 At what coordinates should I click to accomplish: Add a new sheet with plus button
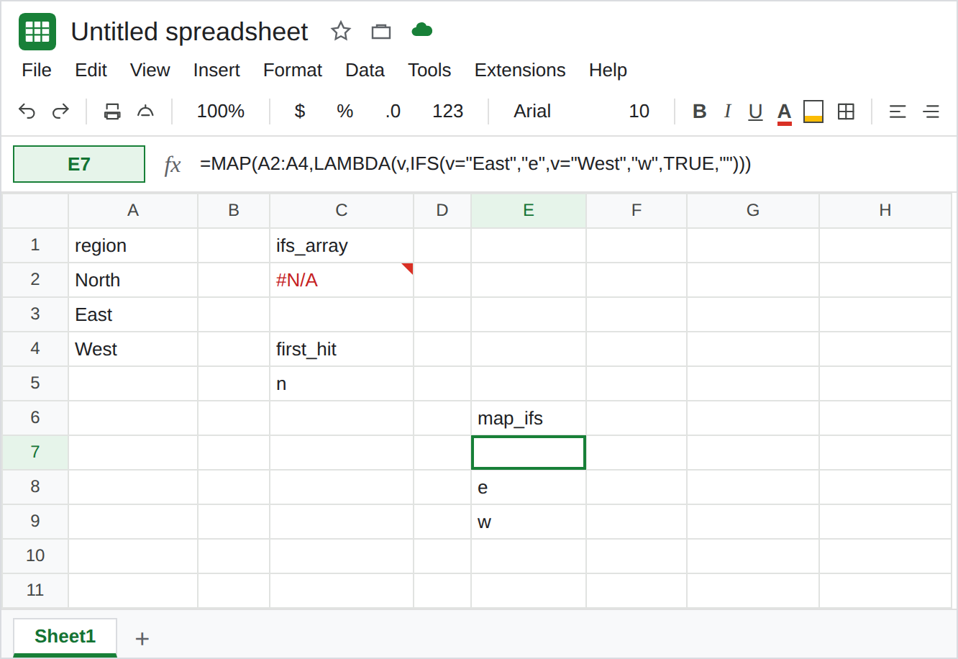142,638
